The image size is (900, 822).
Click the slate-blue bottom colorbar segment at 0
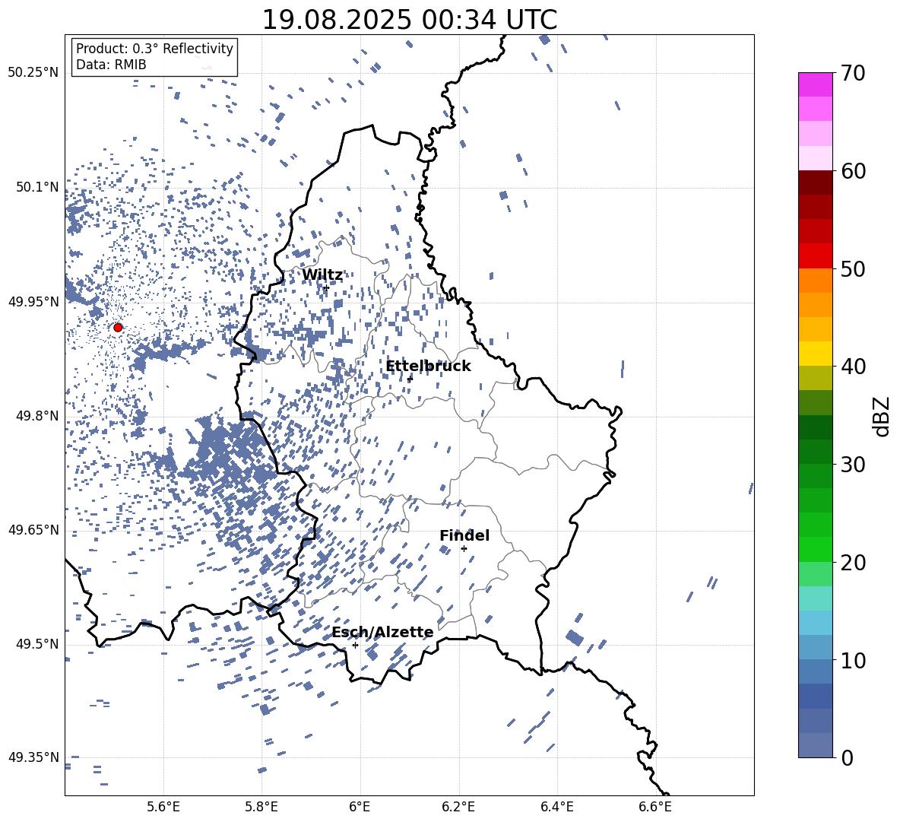tap(815, 745)
